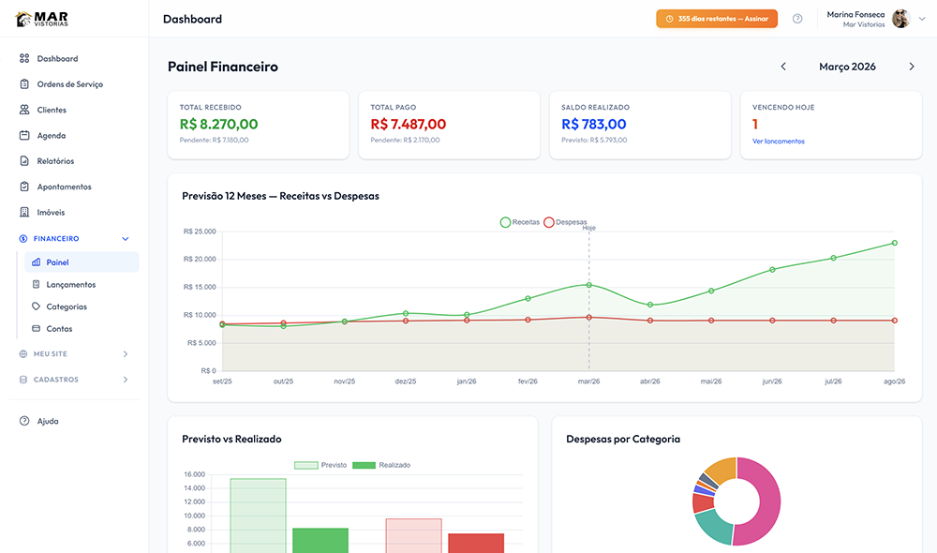Expand the Cadastros sidebar section
The width and height of the screenshot is (937, 553).
point(126,380)
